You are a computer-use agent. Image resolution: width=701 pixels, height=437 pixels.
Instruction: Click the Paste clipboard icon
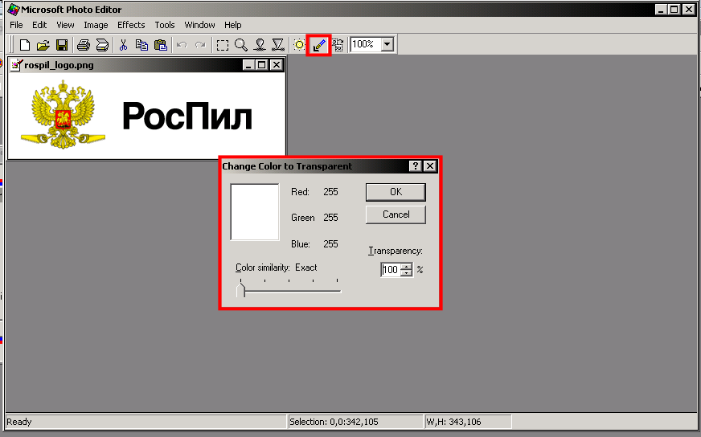click(161, 45)
